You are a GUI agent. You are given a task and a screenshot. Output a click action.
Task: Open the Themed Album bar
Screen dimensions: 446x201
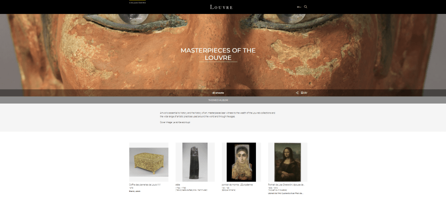[218, 100]
